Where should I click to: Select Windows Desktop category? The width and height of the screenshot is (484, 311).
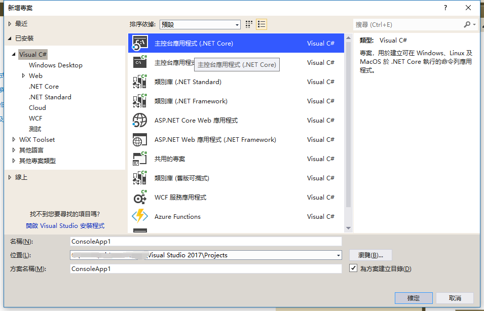tap(55, 65)
